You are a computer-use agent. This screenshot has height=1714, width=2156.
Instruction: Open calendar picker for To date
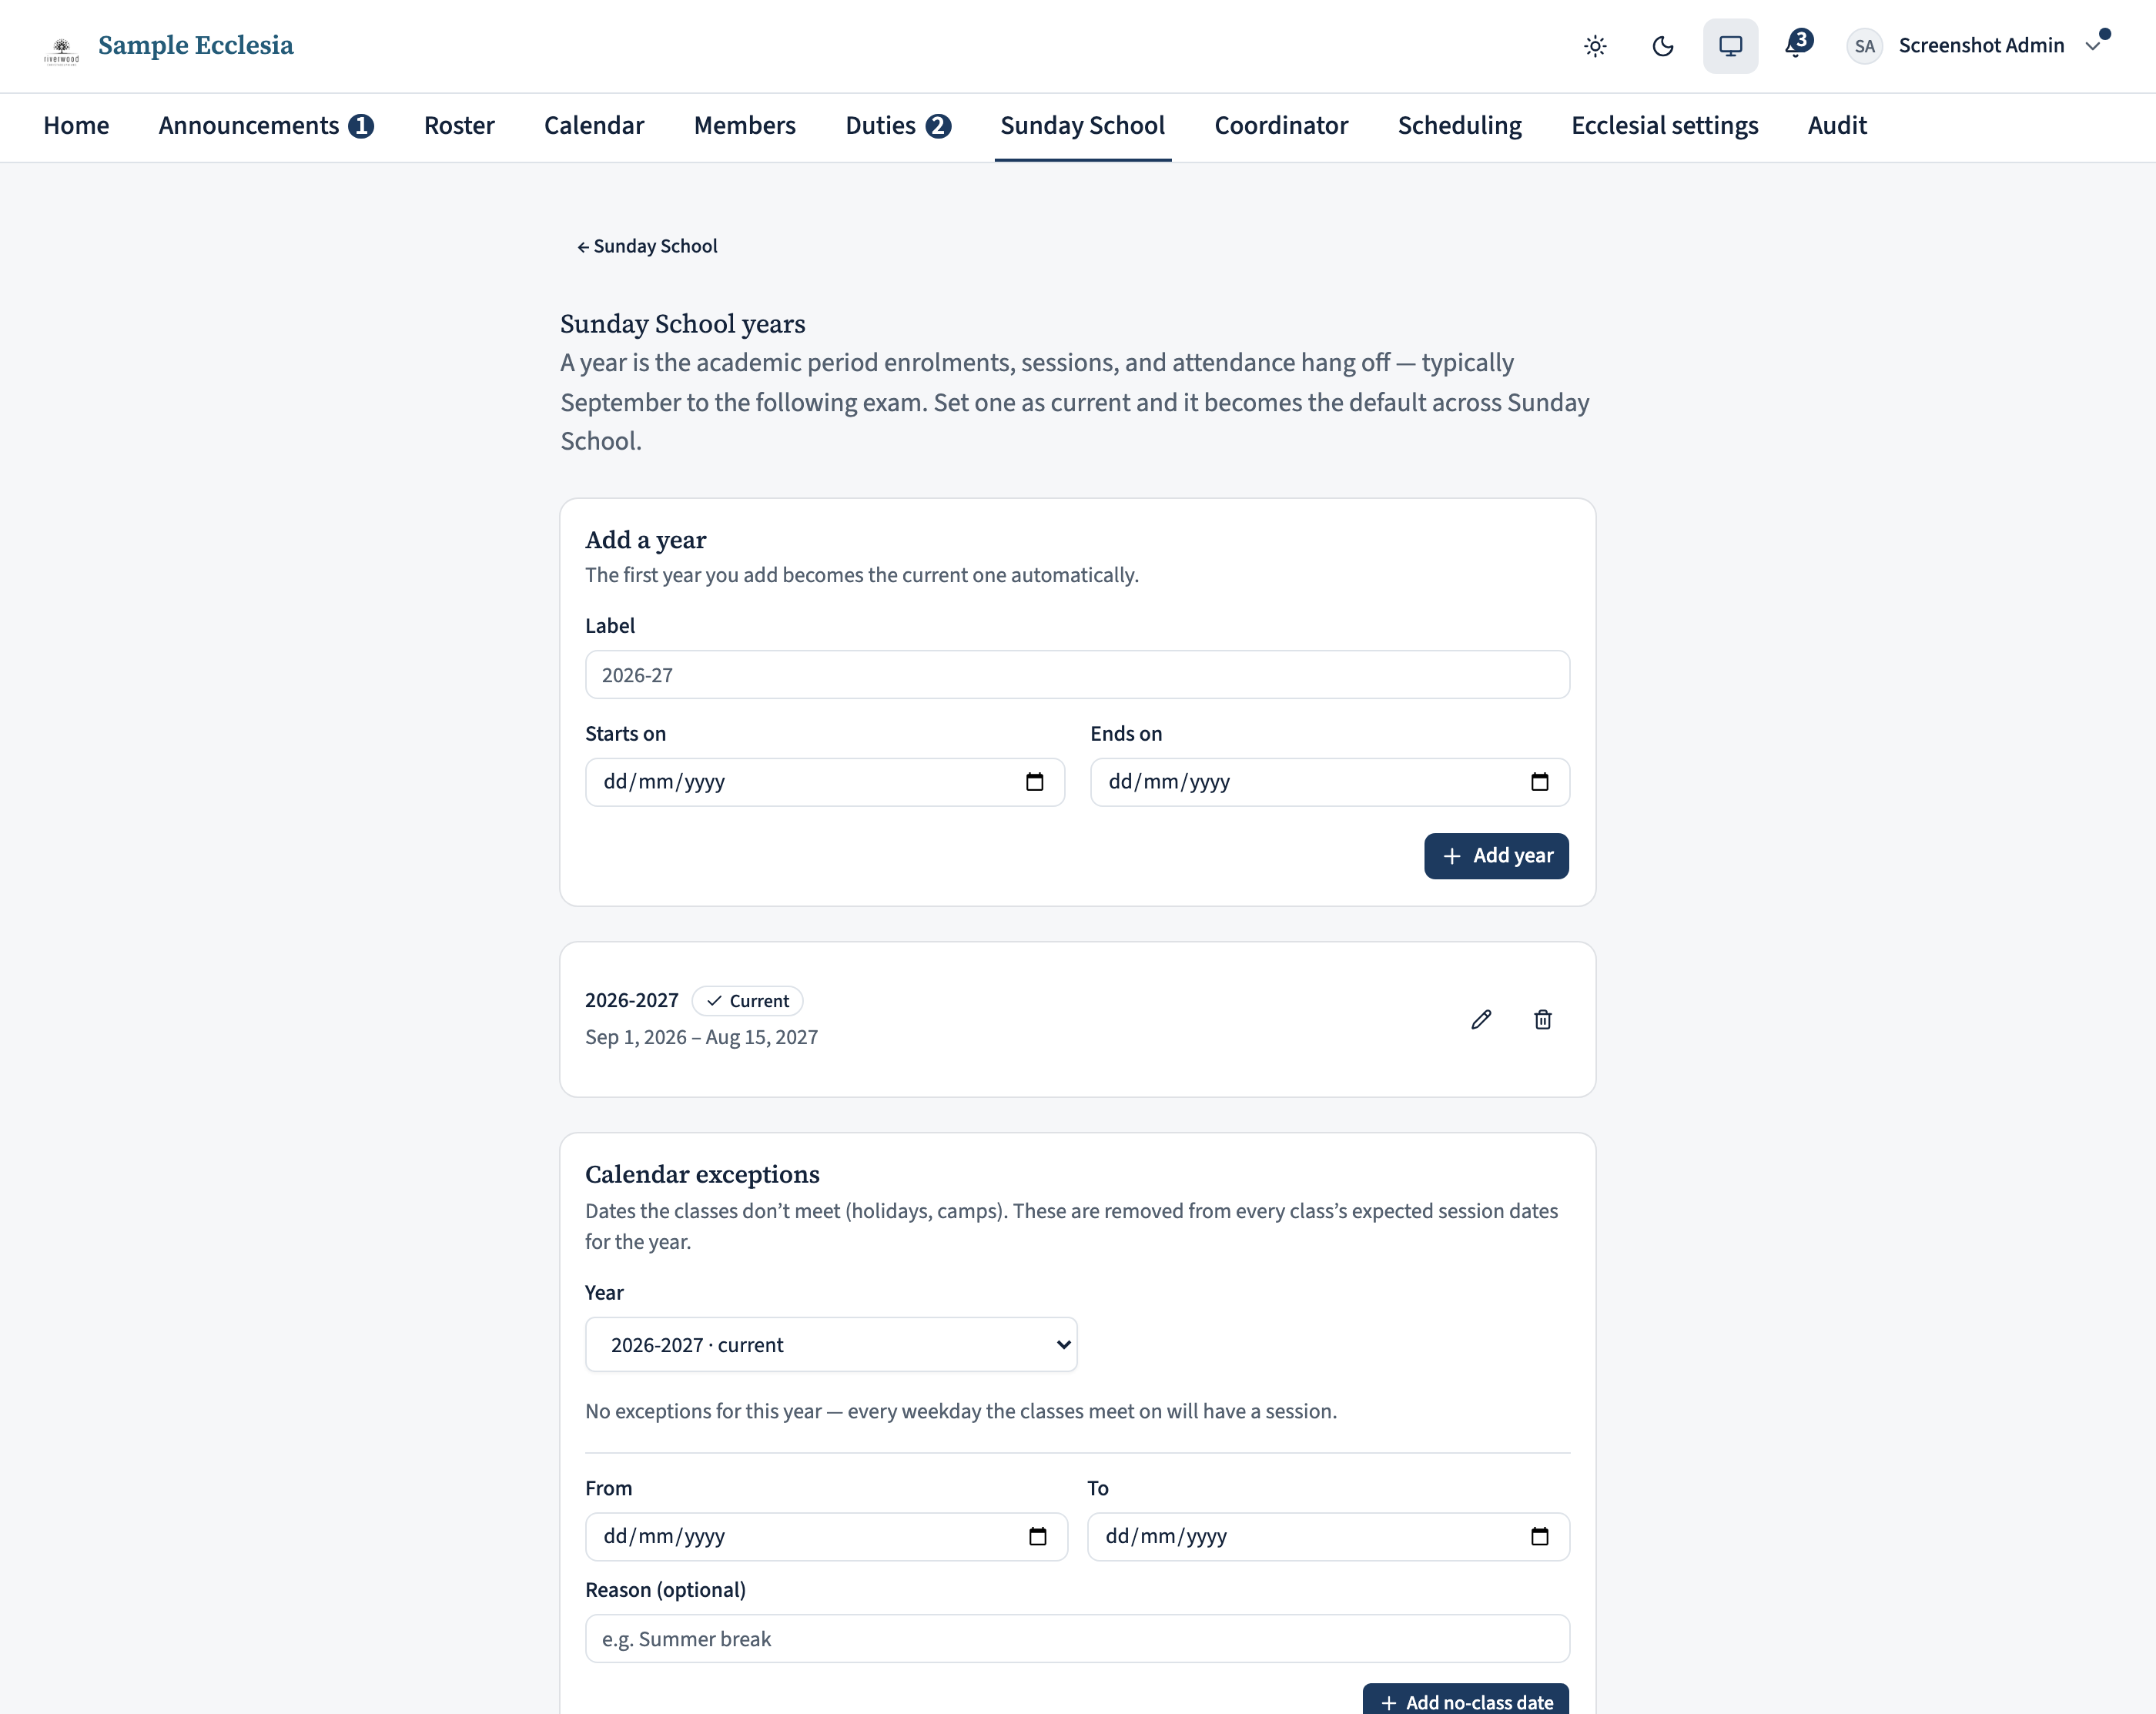tap(1540, 1536)
